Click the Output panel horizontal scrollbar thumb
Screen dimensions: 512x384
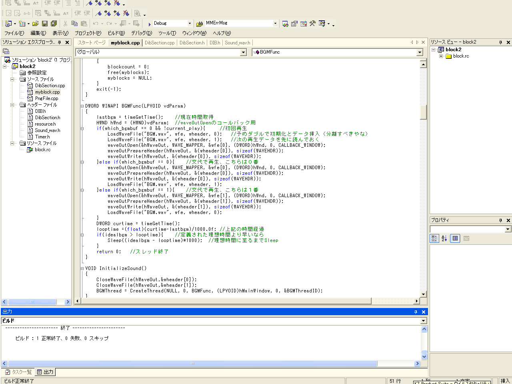tap(192, 364)
